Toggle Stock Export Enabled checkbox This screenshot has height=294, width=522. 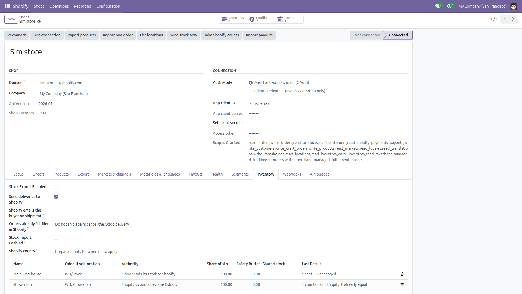(x=56, y=187)
